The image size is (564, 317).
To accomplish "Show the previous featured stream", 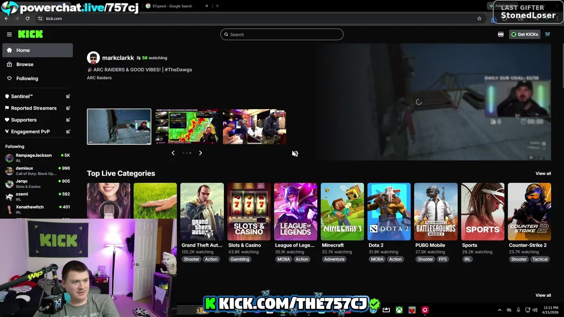I will tap(173, 153).
